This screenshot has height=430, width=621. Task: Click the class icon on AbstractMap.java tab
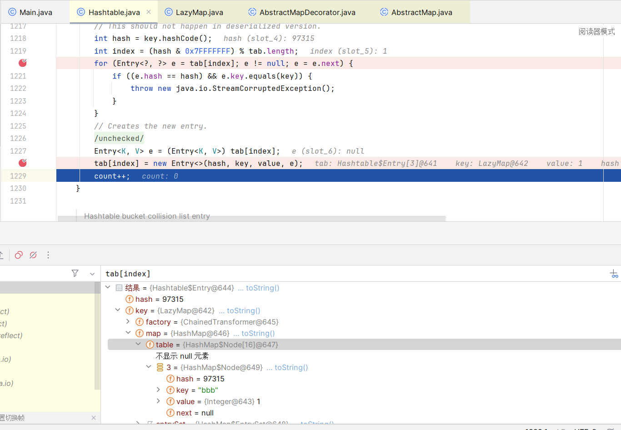click(384, 12)
